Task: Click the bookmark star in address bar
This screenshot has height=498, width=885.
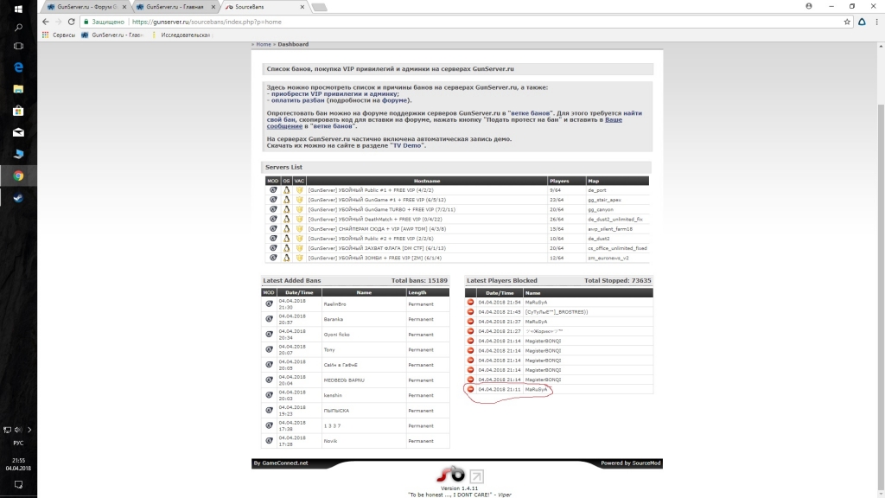Action: tap(853, 22)
